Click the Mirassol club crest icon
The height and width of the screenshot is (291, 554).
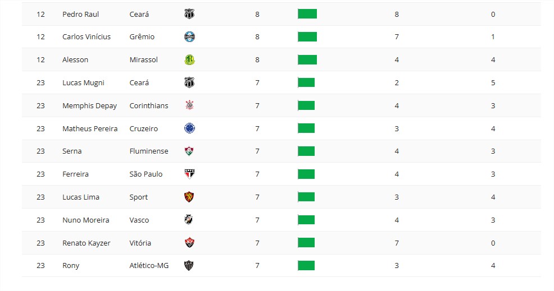[189, 60]
